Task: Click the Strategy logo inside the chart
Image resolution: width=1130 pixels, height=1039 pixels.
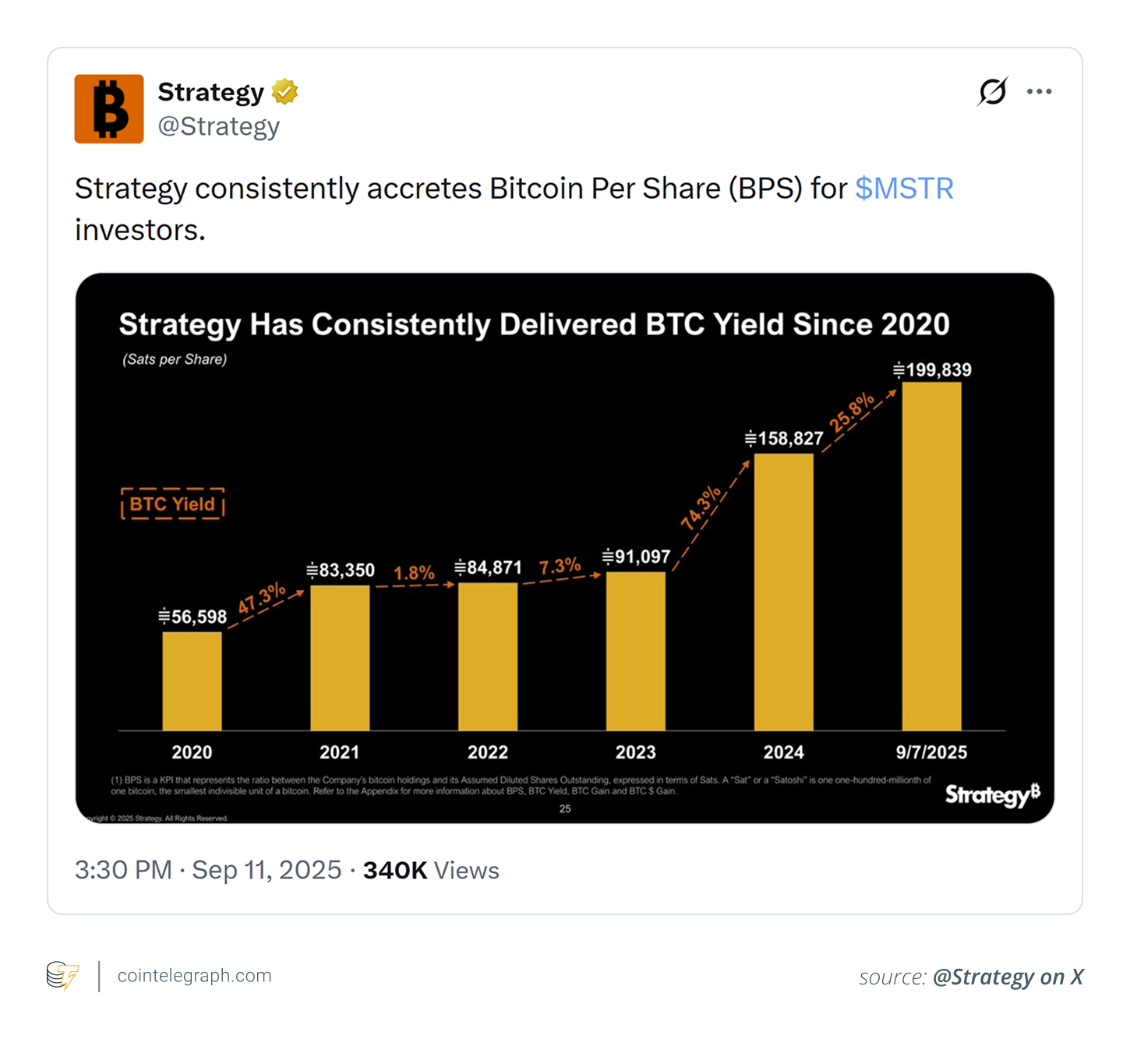Action: pos(991,794)
